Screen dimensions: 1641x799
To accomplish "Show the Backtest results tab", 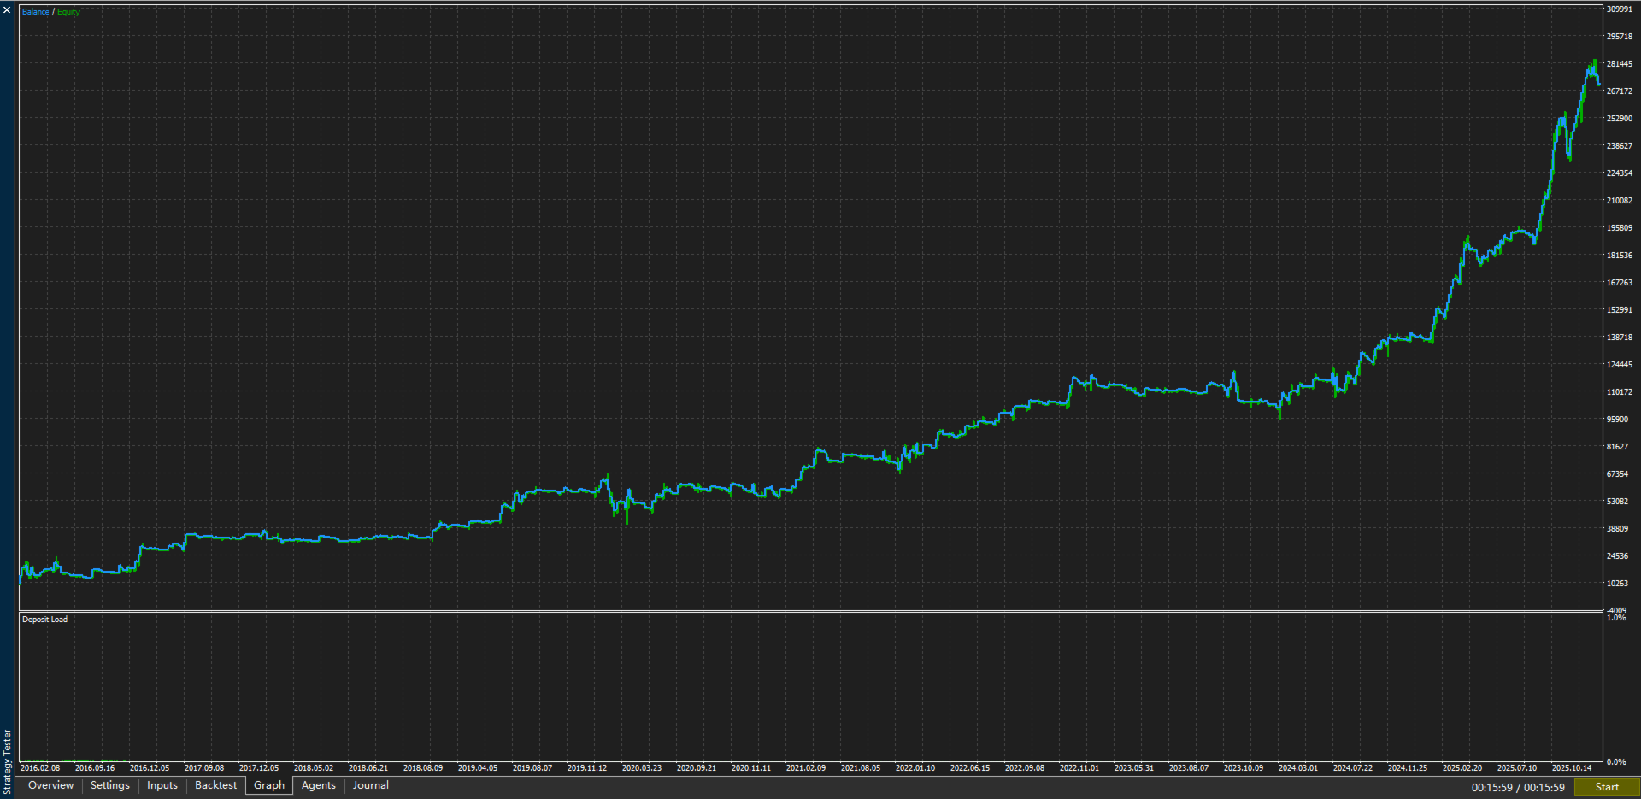I will (216, 785).
